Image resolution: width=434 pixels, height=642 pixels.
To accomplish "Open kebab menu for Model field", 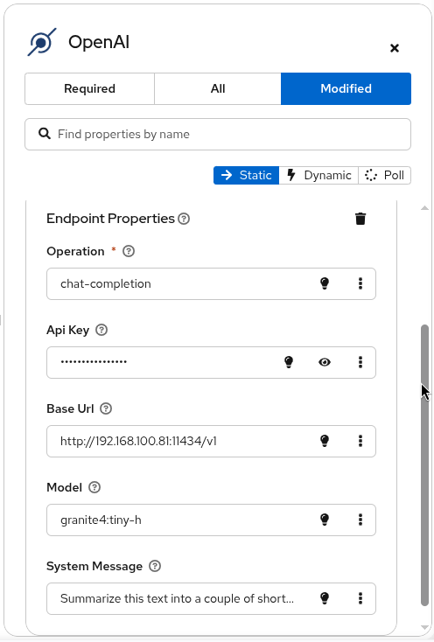I will (360, 520).
